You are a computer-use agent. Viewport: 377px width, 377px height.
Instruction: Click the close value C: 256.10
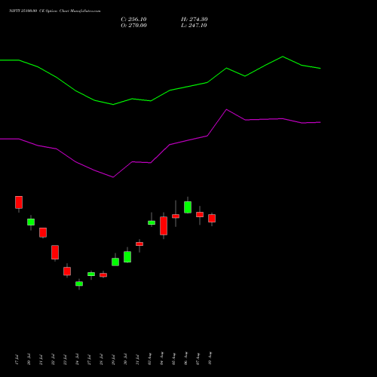[133, 20]
